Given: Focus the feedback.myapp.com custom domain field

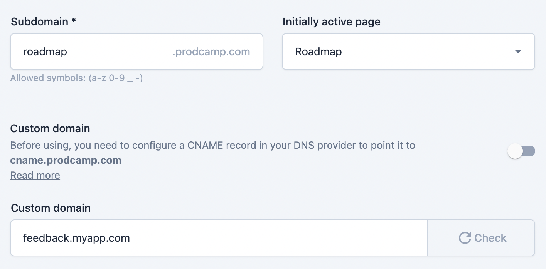Looking at the screenshot, I should [x=219, y=238].
